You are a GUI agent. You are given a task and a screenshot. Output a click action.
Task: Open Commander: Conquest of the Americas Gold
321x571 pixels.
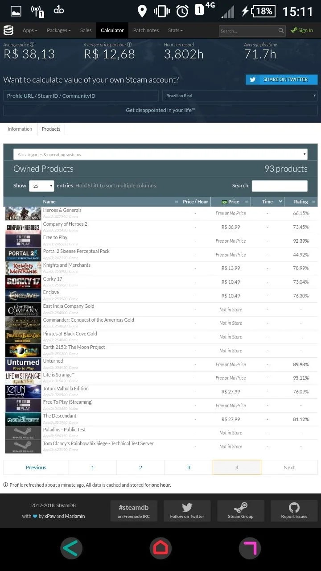tap(89, 320)
